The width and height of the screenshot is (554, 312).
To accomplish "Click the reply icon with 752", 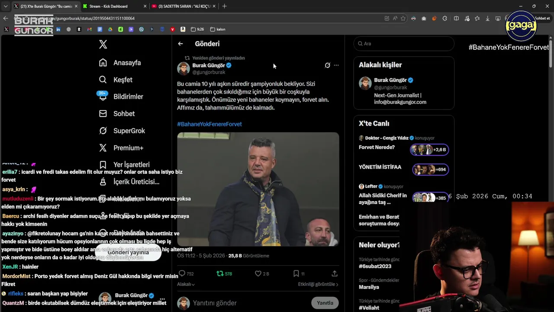I will (x=182, y=273).
